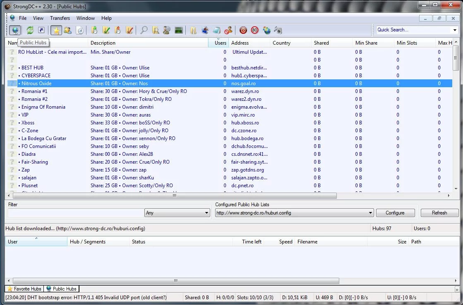Open the Help menu

click(x=106, y=18)
